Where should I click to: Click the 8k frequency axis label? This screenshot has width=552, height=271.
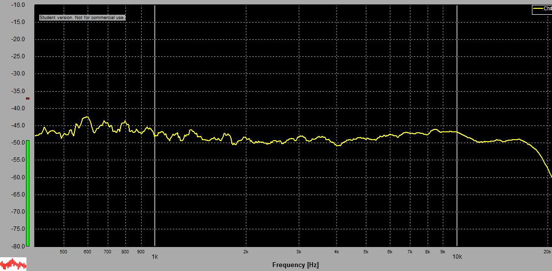pyautogui.click(x=428, y=251)
